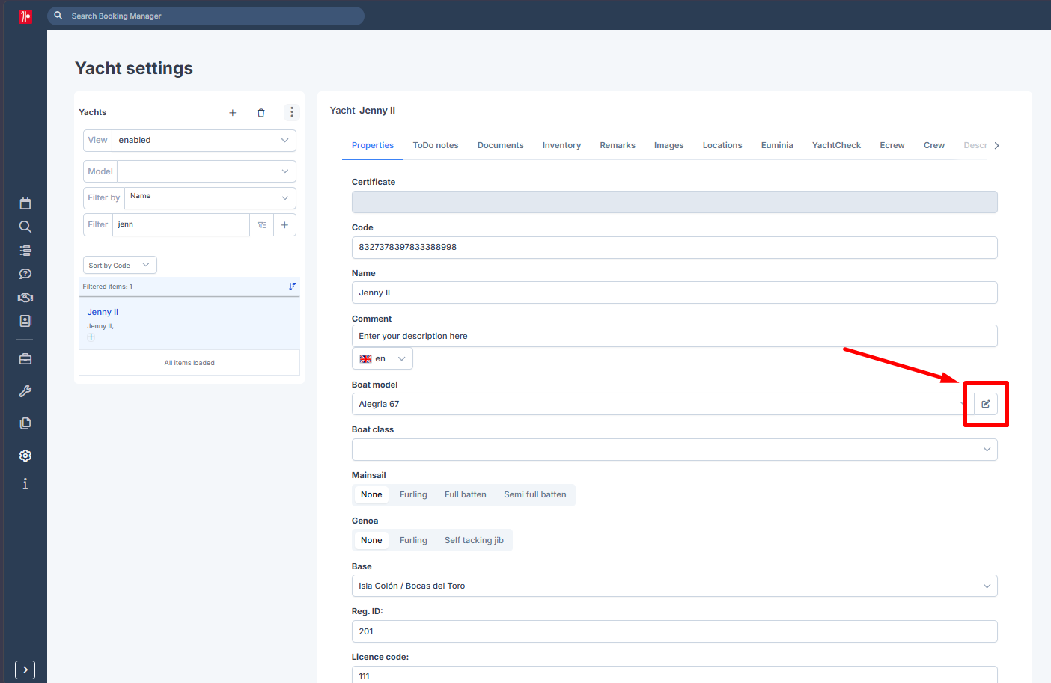Select Furling mainsail option

click(x=413, y=494)
